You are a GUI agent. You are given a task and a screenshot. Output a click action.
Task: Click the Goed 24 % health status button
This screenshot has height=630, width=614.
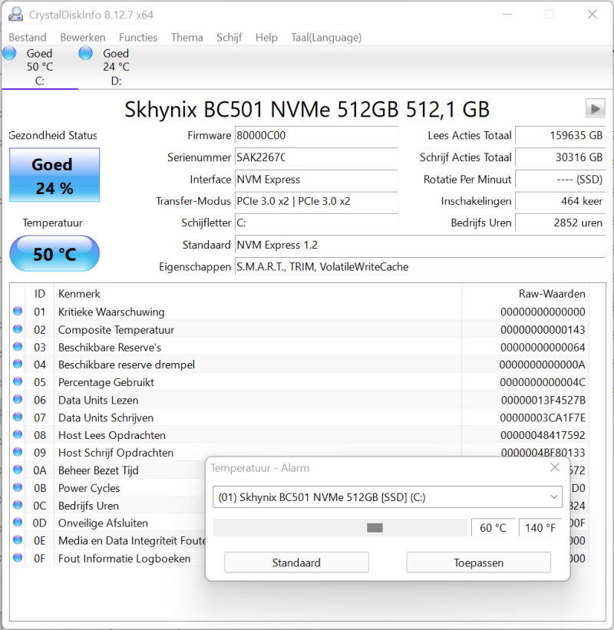click(x=54, y=175)
